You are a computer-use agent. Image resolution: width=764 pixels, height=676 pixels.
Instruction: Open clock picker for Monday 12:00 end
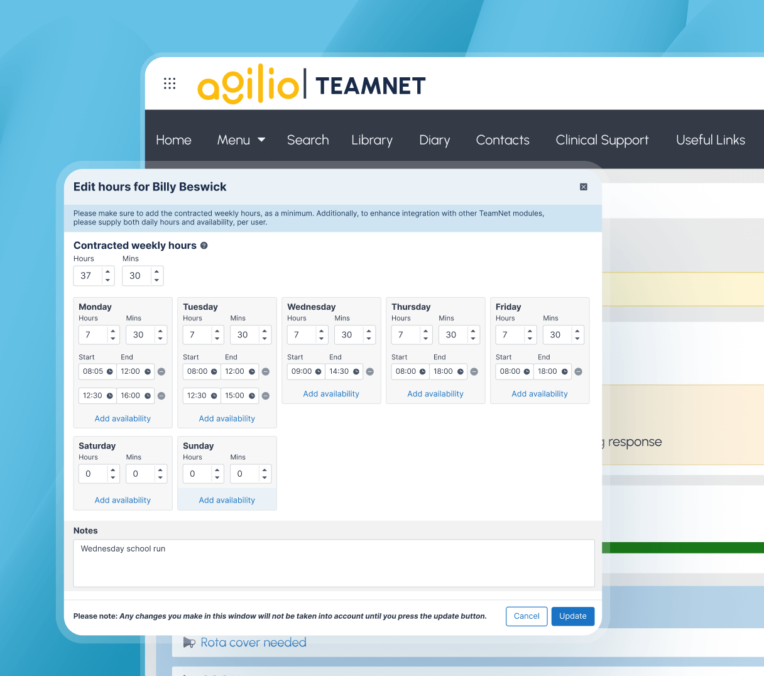pyautogui.click(x=148, y=372)
